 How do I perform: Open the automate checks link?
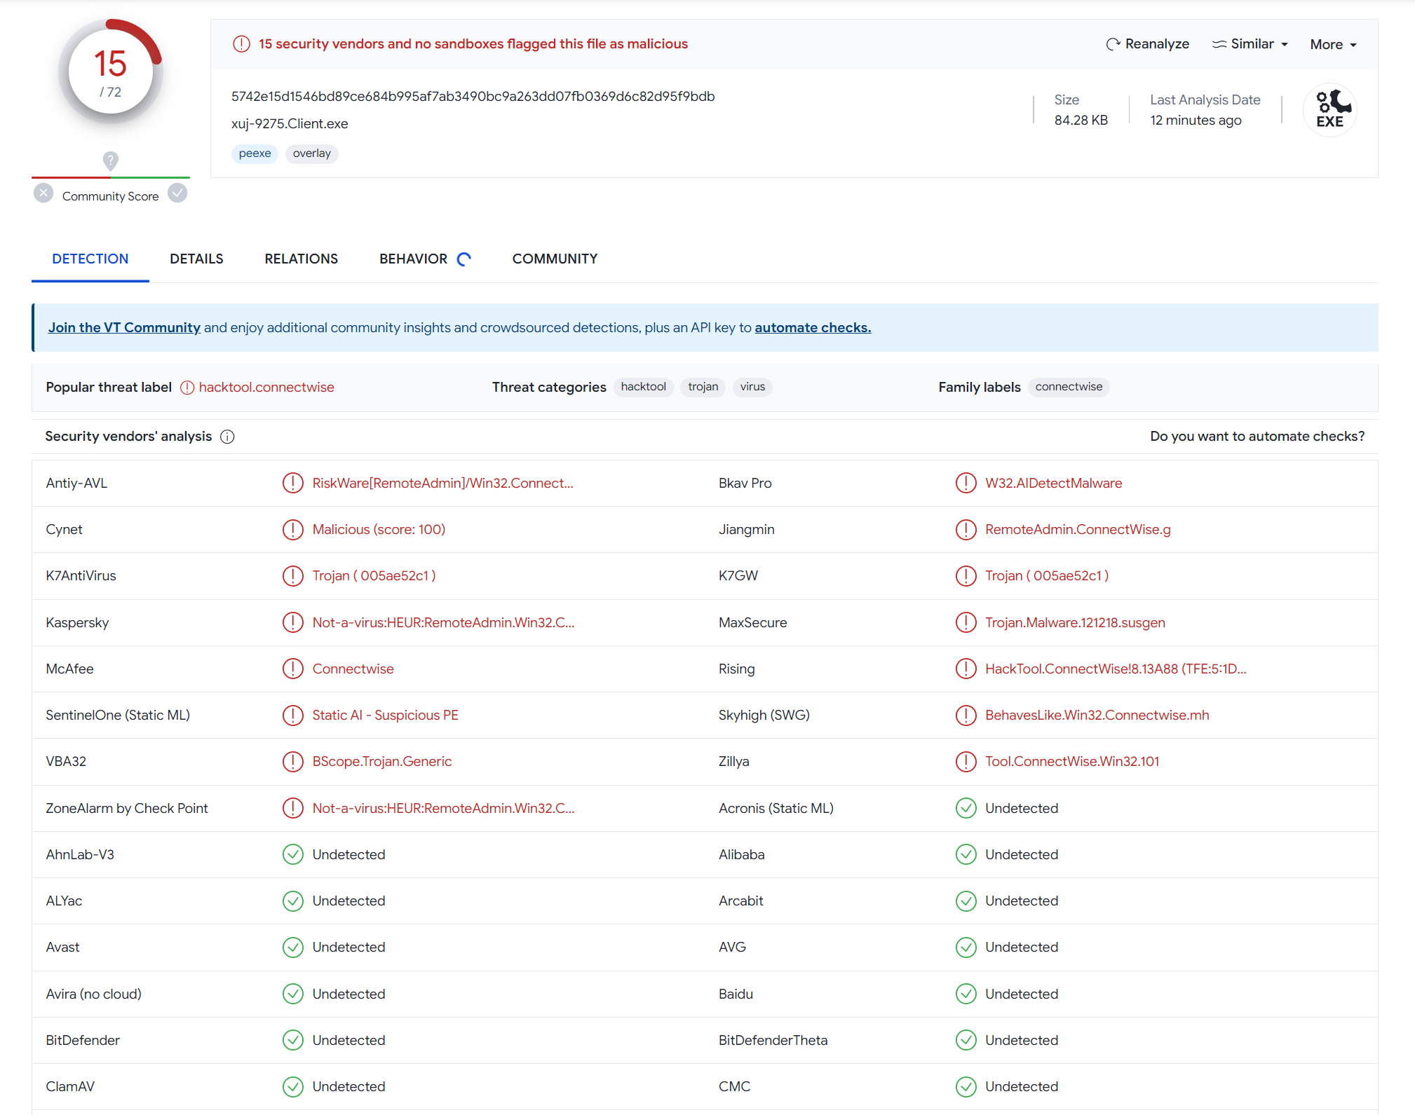[x=813, y=327]
